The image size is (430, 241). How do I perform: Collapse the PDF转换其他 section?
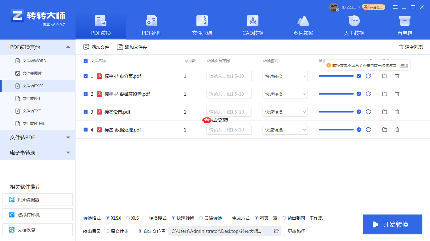[37, 47]
